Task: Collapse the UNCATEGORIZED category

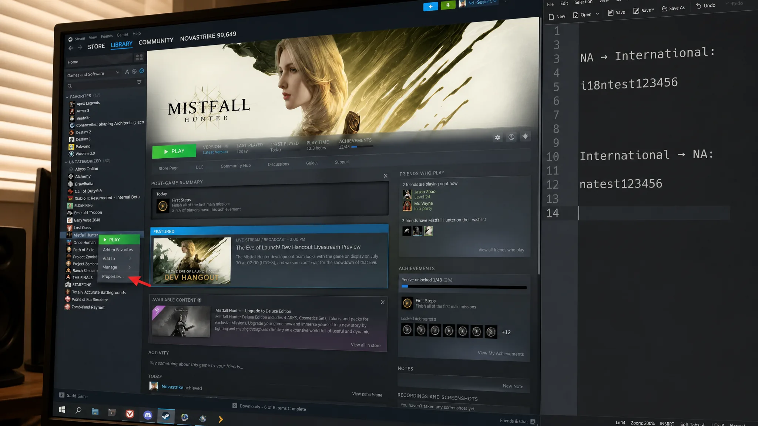Action: pyautogui.click(x=66, y=162)
